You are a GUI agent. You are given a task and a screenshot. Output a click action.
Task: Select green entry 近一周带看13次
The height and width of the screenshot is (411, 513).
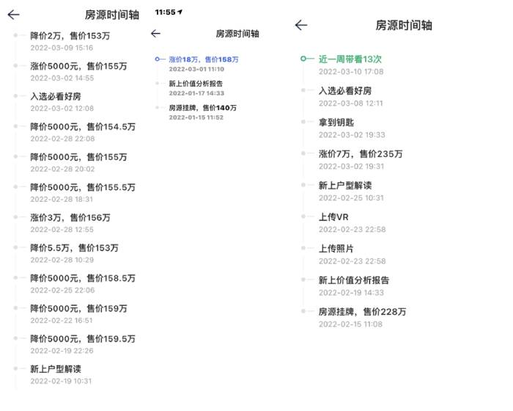(x=350, y=59)
